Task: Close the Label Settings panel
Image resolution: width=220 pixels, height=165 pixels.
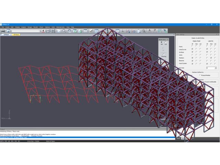Action: click(x=218, y=34)
